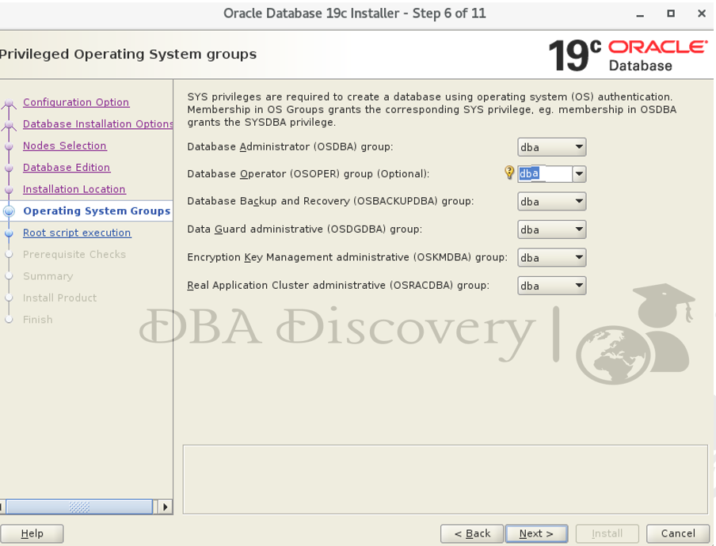The width and height of the screenshot is (716, 546).
Task: Open the OSBACKUPDBA group dropdown
Action: click(x=551, y=202)
